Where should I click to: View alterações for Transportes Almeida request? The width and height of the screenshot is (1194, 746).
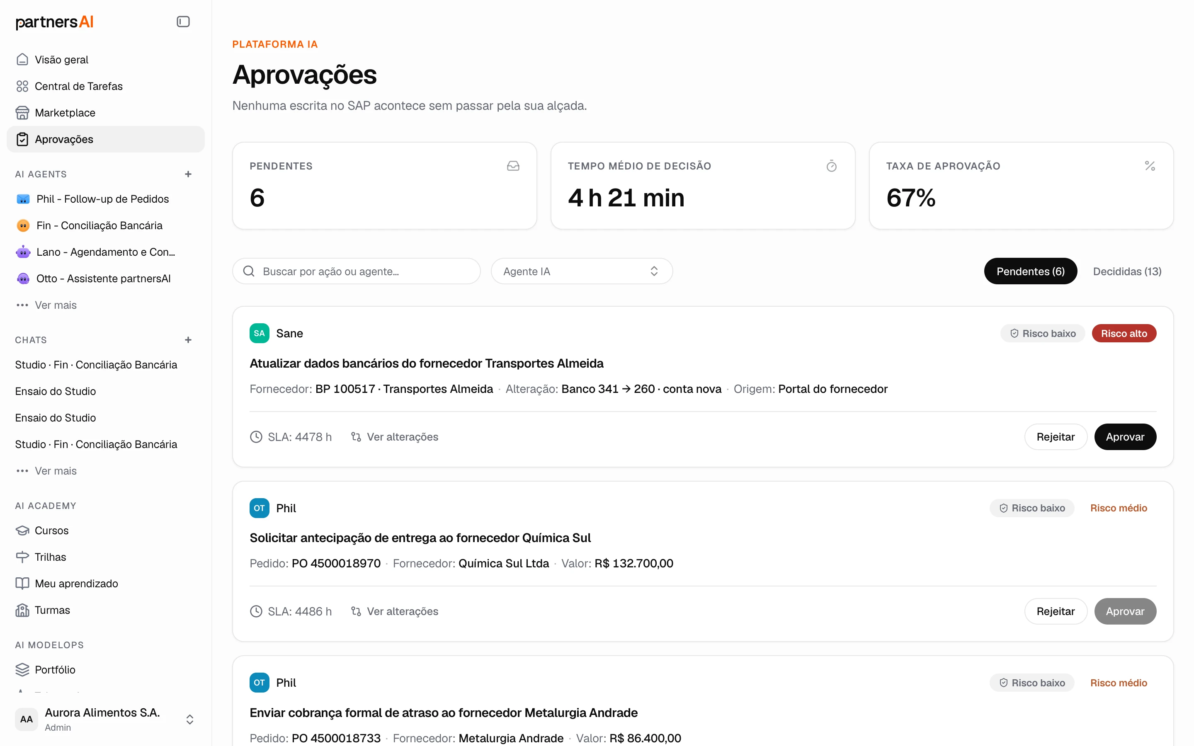tap(394, 437)
